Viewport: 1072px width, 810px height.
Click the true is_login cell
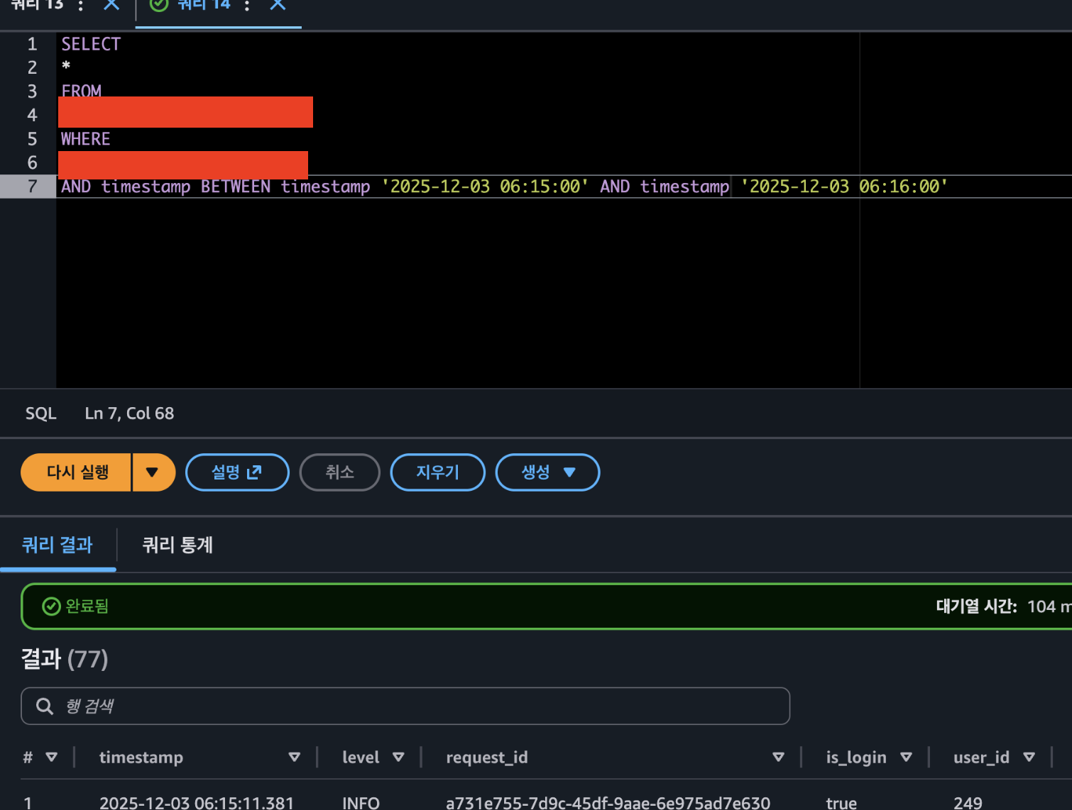(x=841, y=802)
